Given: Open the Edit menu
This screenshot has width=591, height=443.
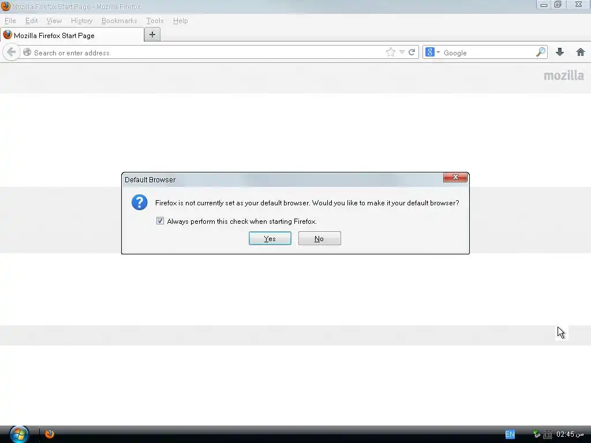Looking at the screenshot, I should click(31, 21).
